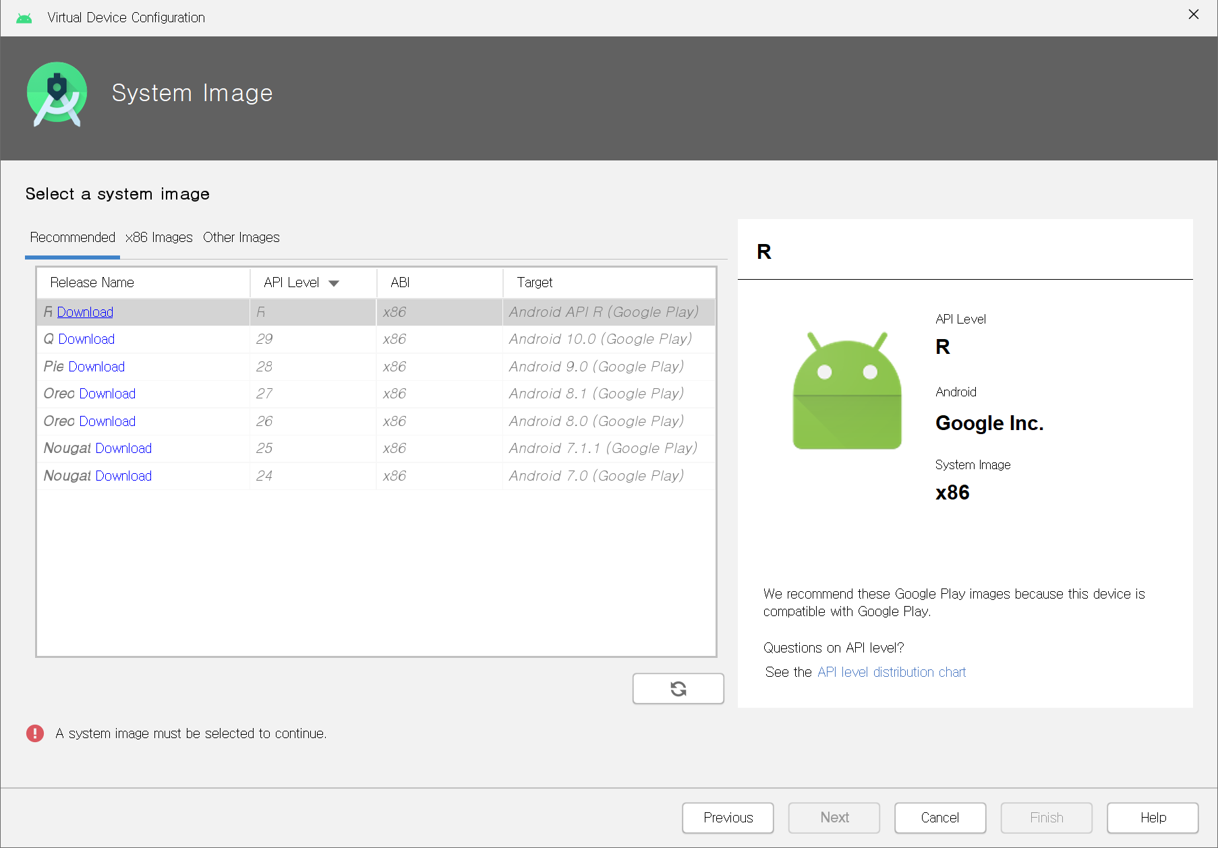
Task: Click the Android Studio logo in header
Action: coord(57,94)
